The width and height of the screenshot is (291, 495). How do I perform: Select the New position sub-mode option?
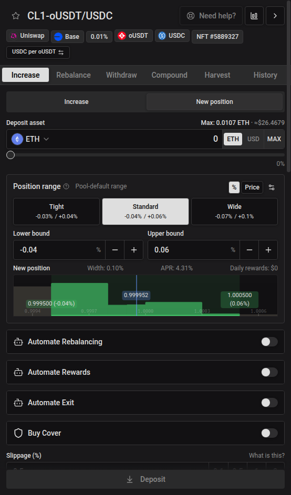click(214, 102)
